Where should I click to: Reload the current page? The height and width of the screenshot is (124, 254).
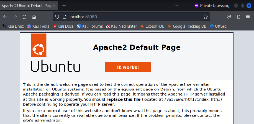click(x=24, y=17)
